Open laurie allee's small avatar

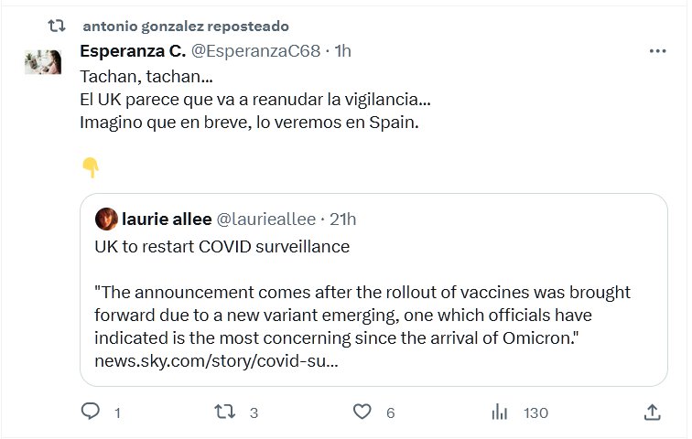[x=106, y=219]
